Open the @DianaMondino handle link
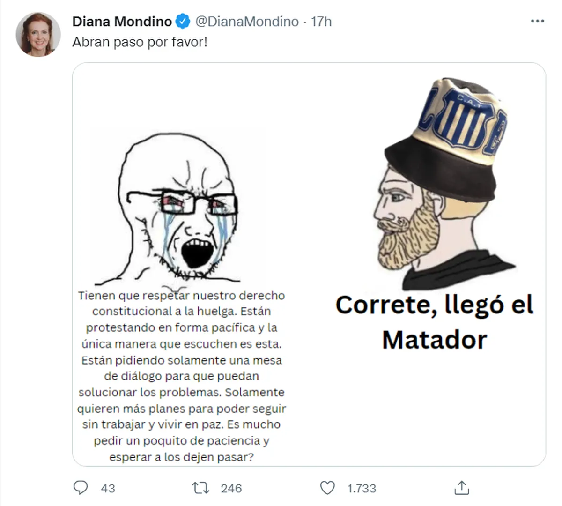Viewport: 562px width, 506px height. tap(247, 22)
